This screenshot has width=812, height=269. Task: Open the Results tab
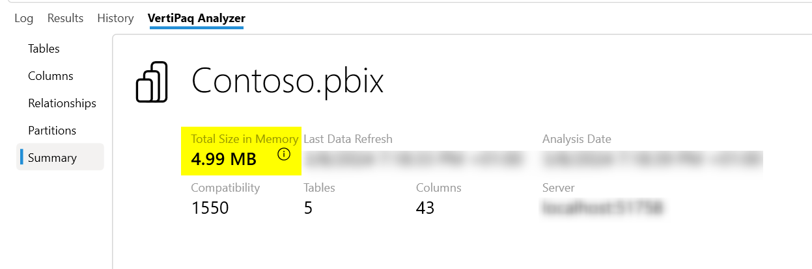[65, 18]
